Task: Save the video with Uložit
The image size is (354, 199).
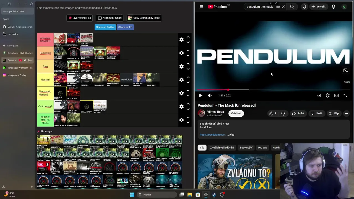Action: [x=316, y=113]
